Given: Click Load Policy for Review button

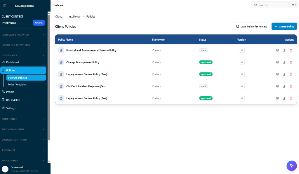Looking at the screenshot, I should coord(251,27).
